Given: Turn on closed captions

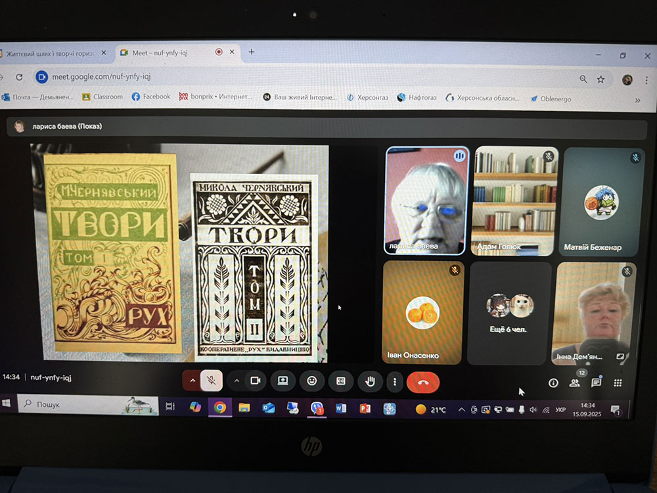Looking at the screenshot, I should 340,381.
